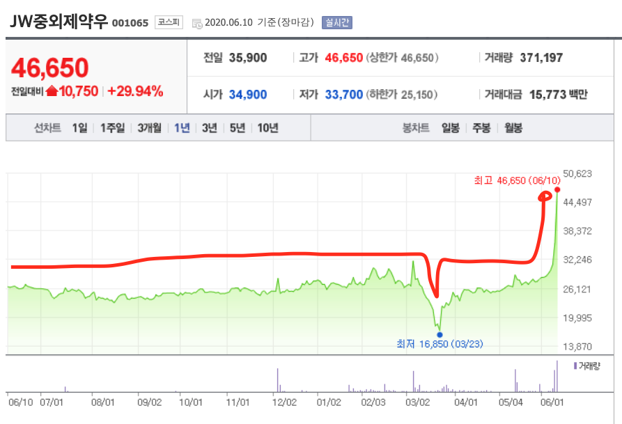Viewport: 622px width, 424px height.
Task: Click the 하한가 25,150 text
Action: point(401,95)
